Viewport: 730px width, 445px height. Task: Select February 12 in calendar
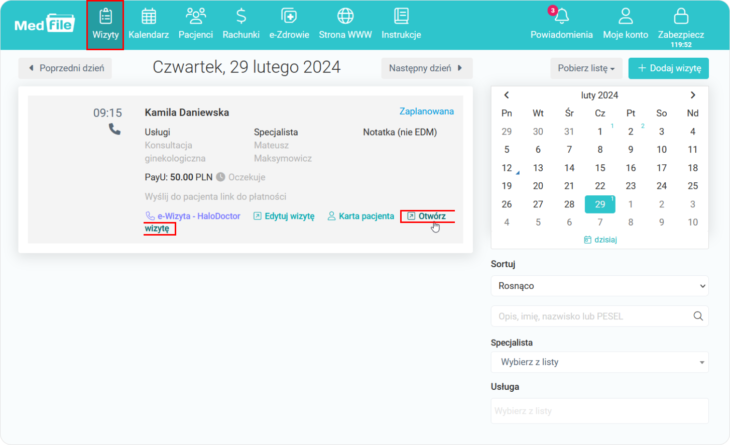click(507, 168)
